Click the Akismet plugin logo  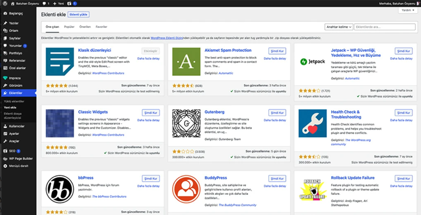[x=186, y=62]
